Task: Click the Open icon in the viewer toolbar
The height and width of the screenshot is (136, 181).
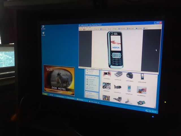Action: [81, 29]
